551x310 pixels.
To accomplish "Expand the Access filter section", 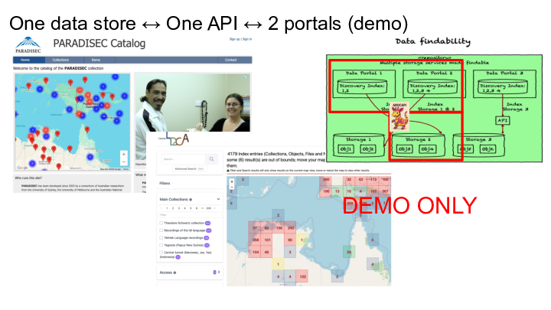I will (x=218, y=272).
